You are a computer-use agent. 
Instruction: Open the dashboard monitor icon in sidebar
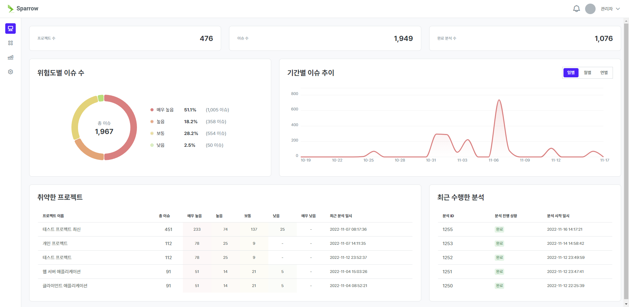point(10,29)
